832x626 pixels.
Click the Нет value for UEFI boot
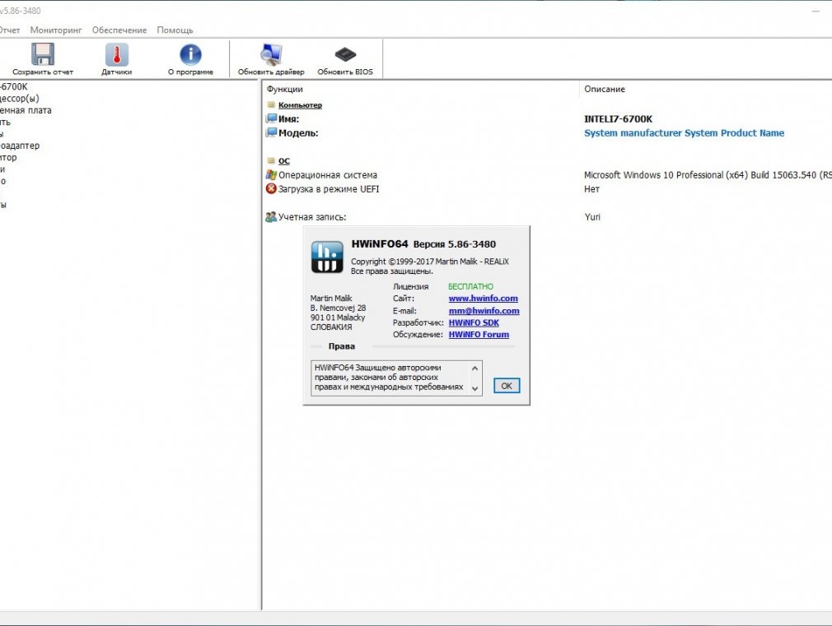coord(591,189)
